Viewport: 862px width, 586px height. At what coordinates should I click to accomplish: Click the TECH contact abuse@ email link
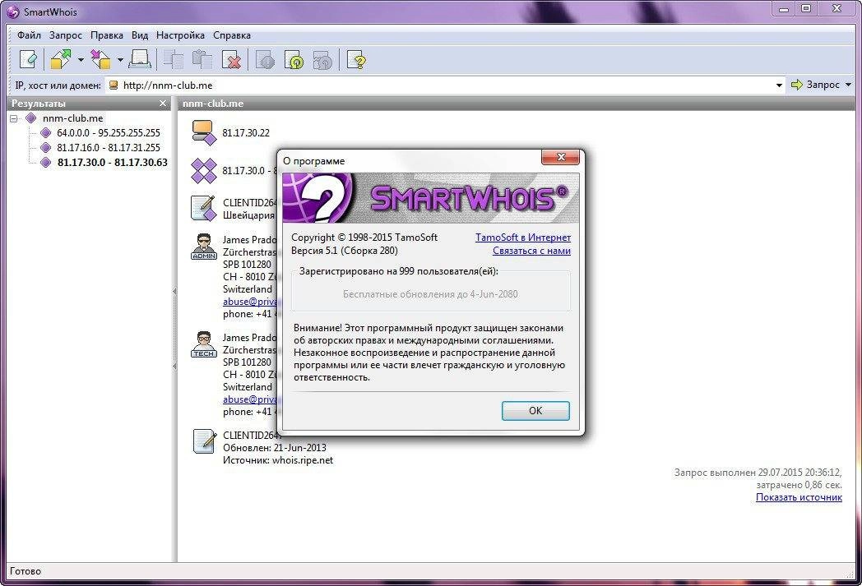click(x=250, y=399)
